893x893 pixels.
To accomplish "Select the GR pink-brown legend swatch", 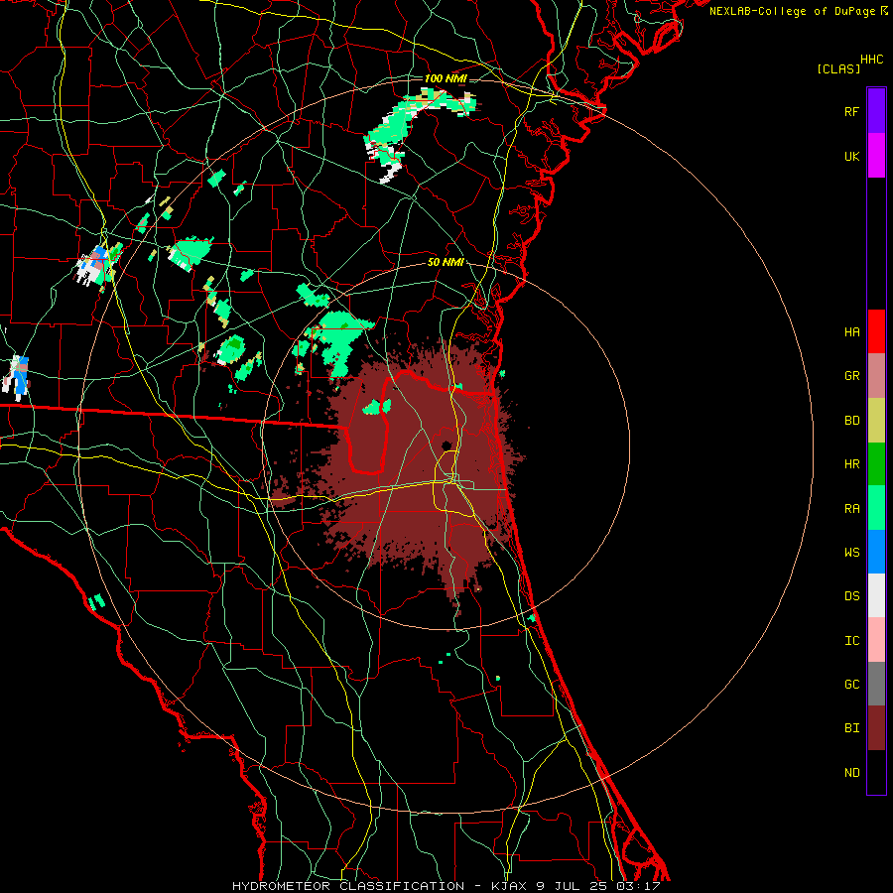I will 876,376.
